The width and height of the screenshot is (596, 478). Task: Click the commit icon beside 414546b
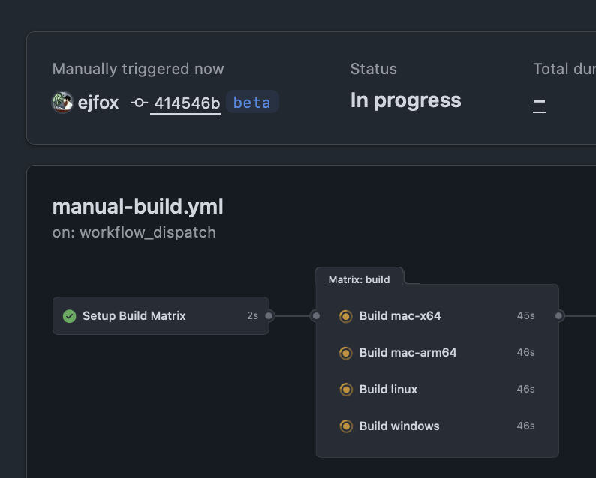[x=139, y=103]
